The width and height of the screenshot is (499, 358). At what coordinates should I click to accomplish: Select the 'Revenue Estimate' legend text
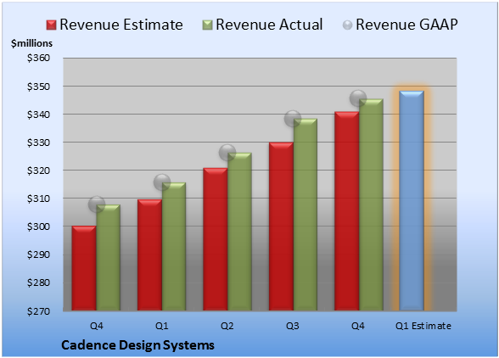(121, 25)
